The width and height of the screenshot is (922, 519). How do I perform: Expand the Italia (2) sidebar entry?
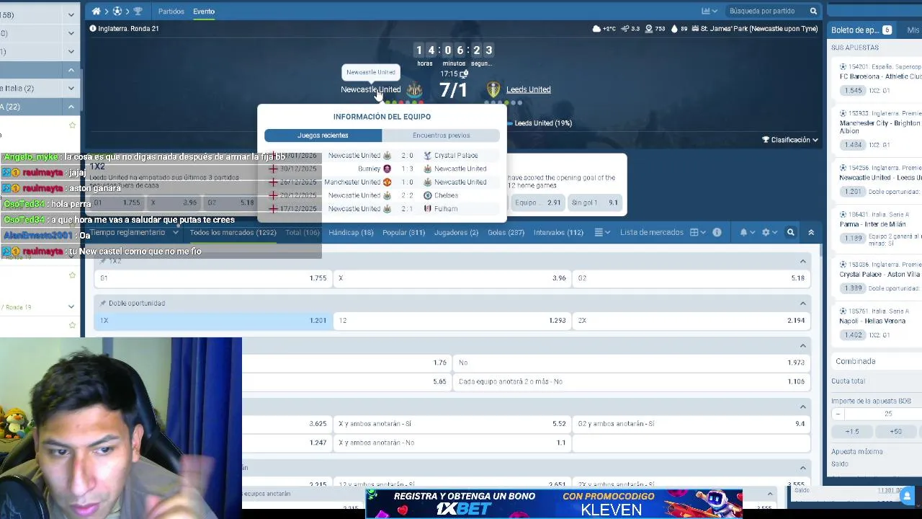[x=71, y=88]
